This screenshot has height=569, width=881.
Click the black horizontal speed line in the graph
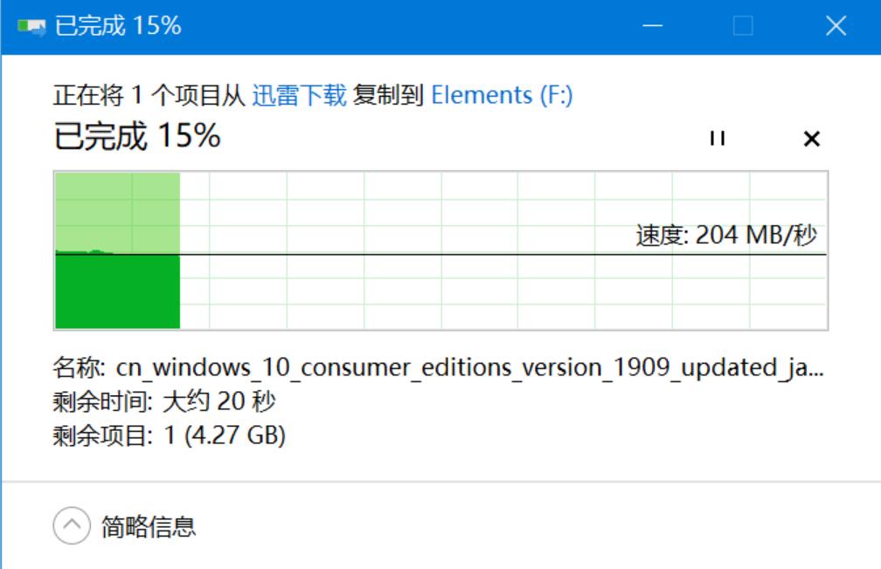[x=524, y=255]
